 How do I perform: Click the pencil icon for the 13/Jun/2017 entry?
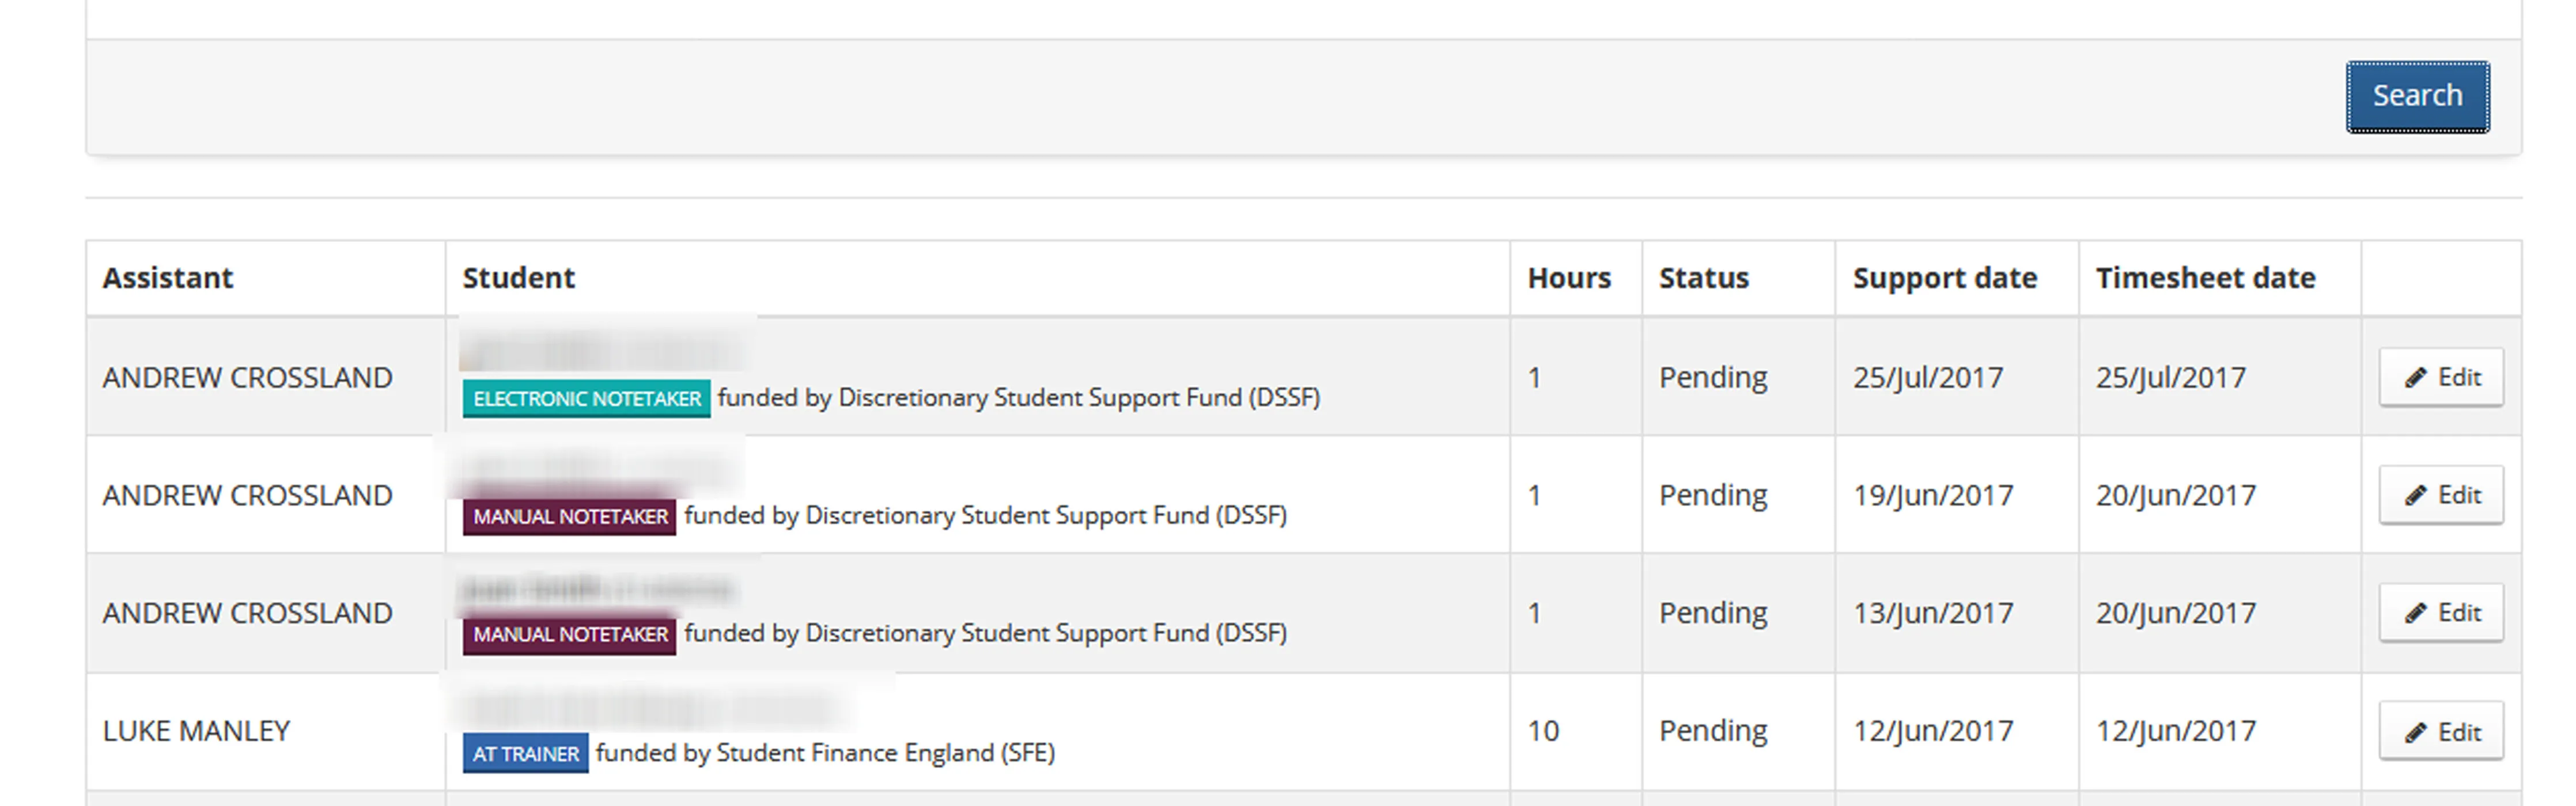coord(2415,612)
